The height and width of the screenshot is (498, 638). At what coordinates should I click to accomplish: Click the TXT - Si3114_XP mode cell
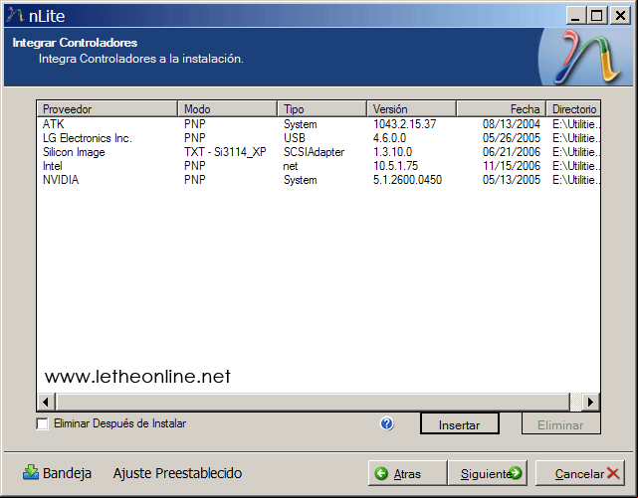pyautogui.click(x=225, y=152)
